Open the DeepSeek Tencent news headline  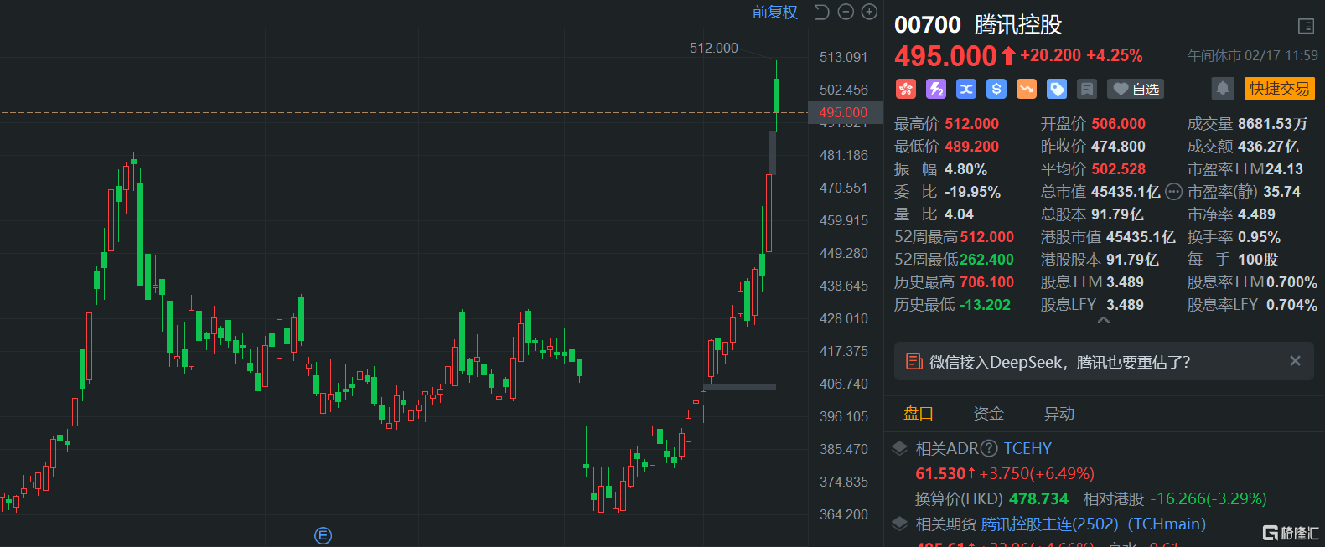1059,362
